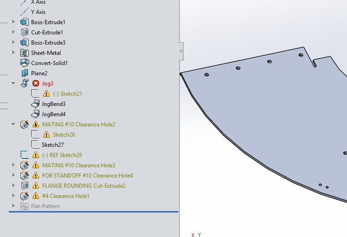Collapse the Jog3 feature
Screen dimensions: 347x237
pyautogui.click(x=13, y=83)
